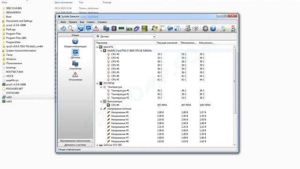Click the warning triangle toolbar icon
Screen dimensions: 300x169
point(96,29)
